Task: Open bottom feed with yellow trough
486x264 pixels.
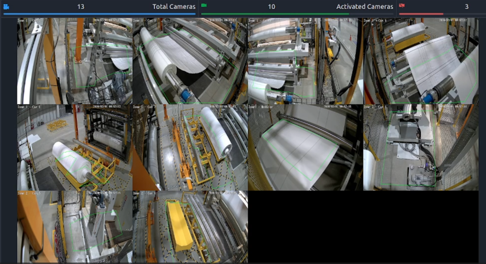Action: pos(190,227)
